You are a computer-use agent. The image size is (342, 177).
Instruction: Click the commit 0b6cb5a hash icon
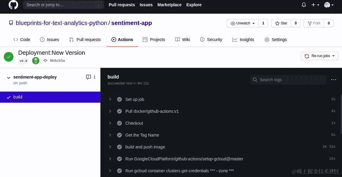point(45,61)
